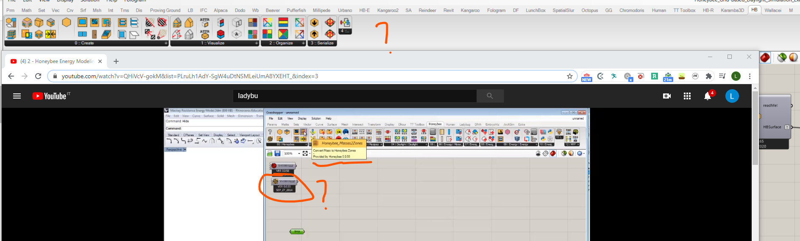800x241 pixels.
Task: Choose the orange house icon in Visualize panel
Action: click(189, 22)
